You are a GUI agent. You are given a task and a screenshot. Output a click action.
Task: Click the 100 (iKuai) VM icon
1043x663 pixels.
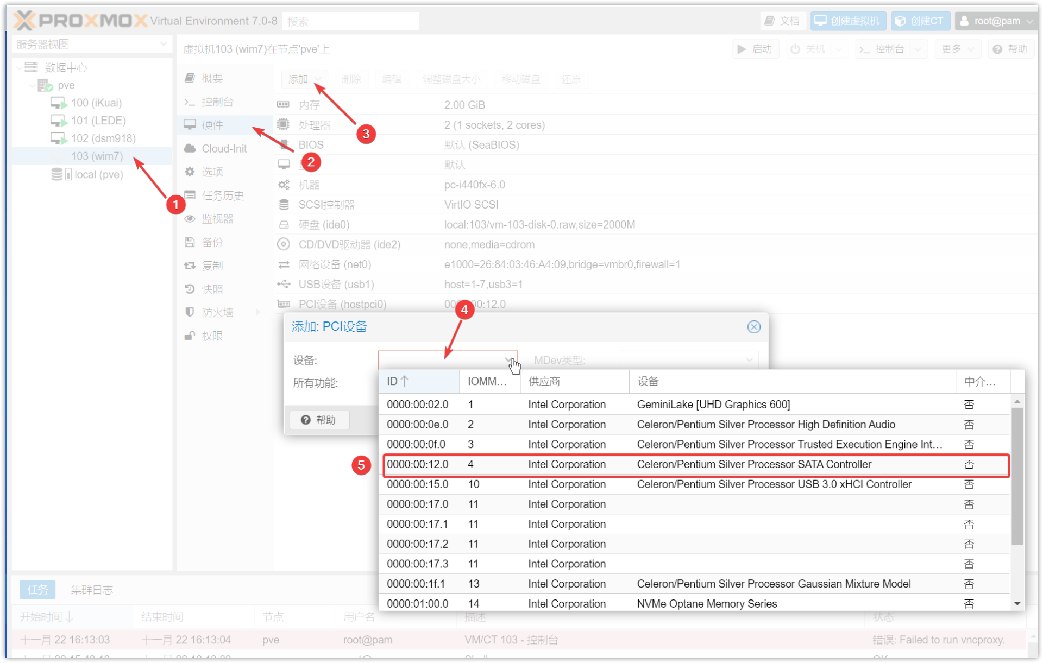[58, 103]
